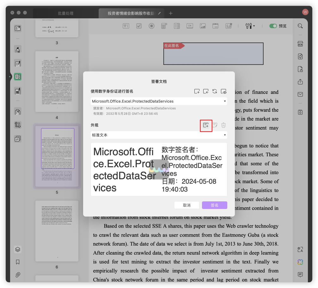Rename the document tab with pencil icon
Viewport: 318px width, 288px height.
(159, 13)
